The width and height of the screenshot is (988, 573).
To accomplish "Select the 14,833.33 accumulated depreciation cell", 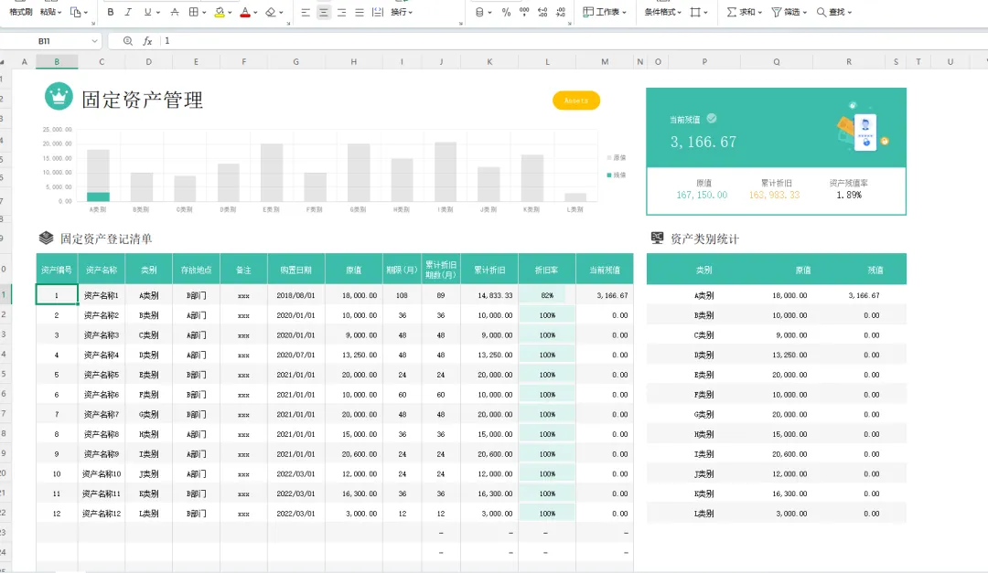I will pos(489,295).
